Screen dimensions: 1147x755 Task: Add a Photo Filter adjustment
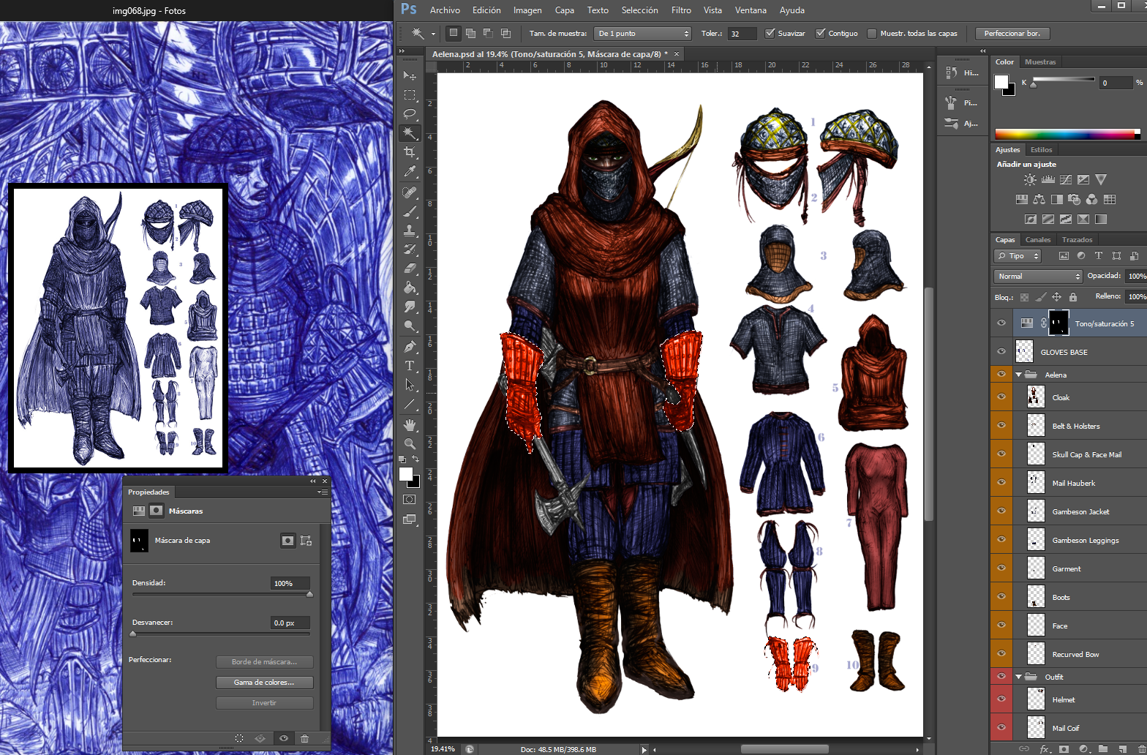[x=1075, y=199]
